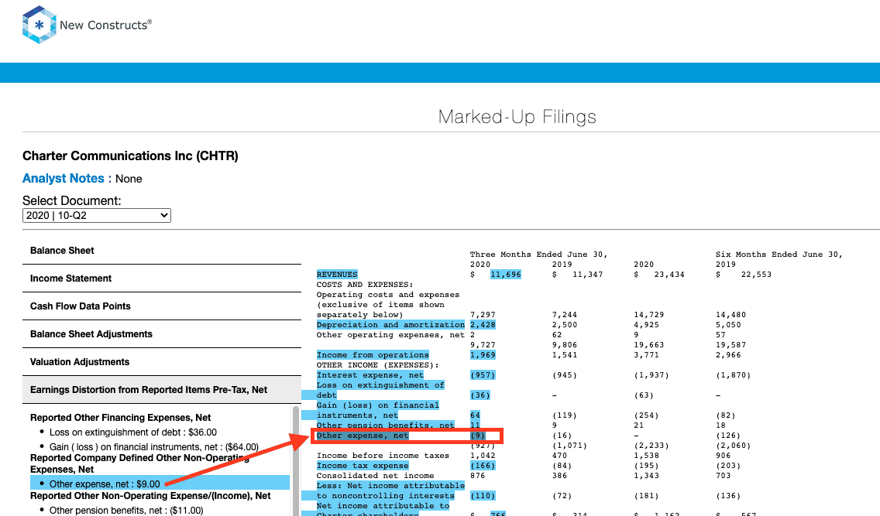The height and width of the screenshot is (516, 880).
Task: Click 'Income before income taxes' row label
Action: [383, 456]
